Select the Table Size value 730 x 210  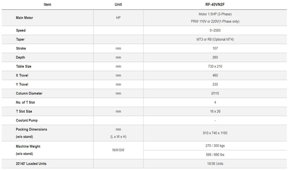[215, 67]
